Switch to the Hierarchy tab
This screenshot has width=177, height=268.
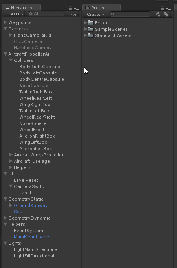[21, 8]
